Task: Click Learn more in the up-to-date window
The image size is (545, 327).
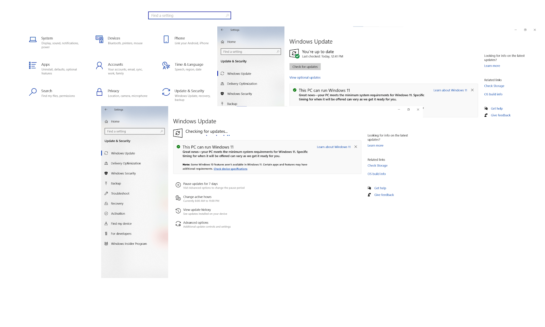Action: (x=492, y=66)
